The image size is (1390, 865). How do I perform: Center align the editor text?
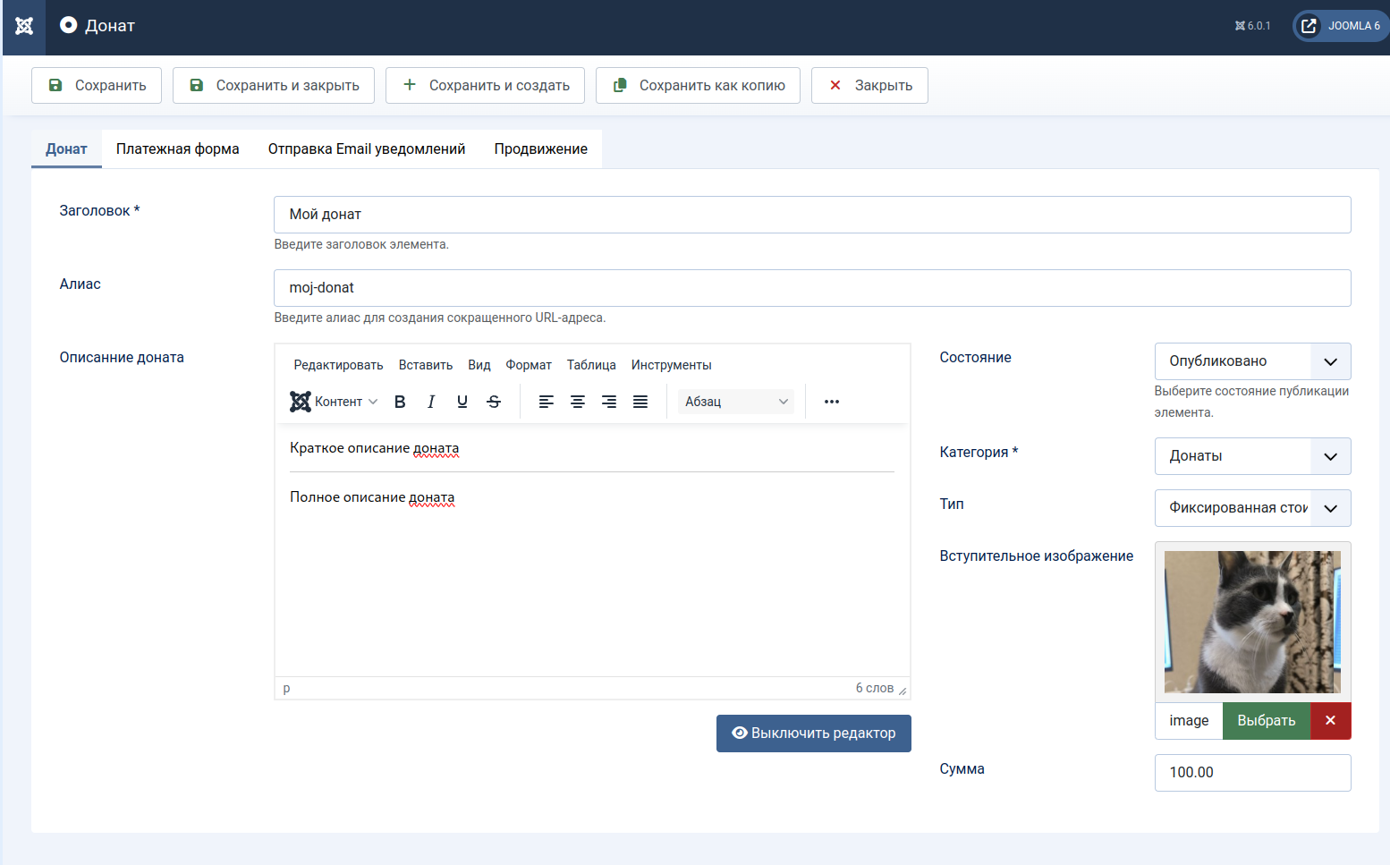pyautogui.click(x=578, y=402)
